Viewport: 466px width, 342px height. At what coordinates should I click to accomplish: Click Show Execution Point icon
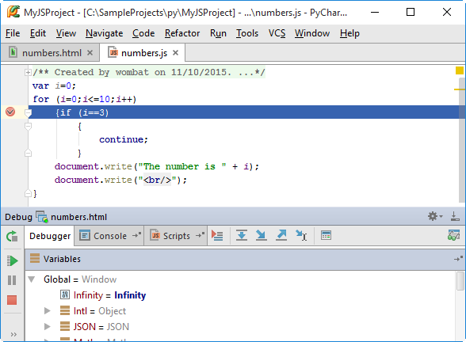(217, 236)
